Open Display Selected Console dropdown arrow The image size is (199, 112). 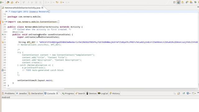pos(190,94)
